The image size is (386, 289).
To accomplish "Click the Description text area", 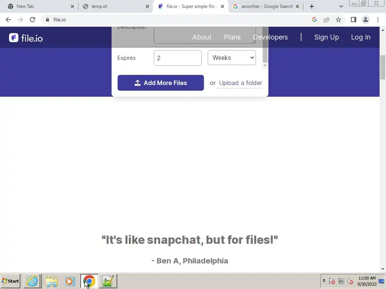I will (x=205, y=35).
